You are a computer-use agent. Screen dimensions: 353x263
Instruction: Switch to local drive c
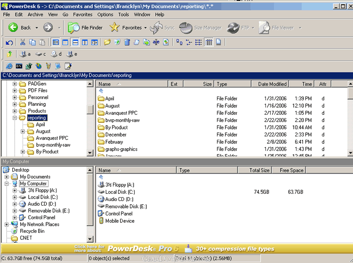click(x=40, y=54)
